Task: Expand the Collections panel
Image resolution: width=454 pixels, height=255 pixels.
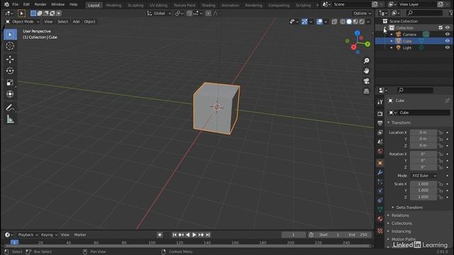Action: coord(402,224)
